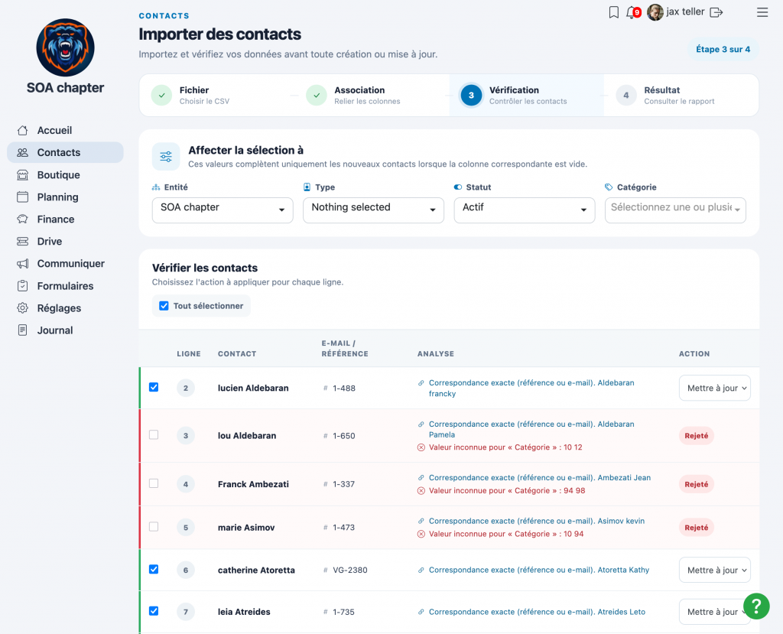Uncheck the Tout sélectionner checkbox

coord(164,306)
